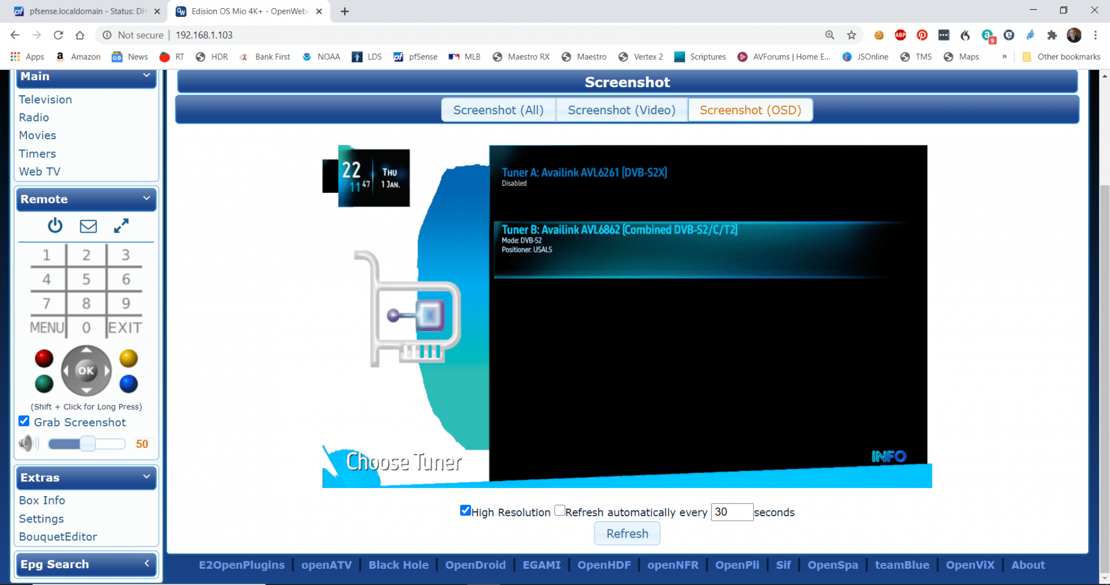
Task: Open the About footer link
Action: [x=1028, y=565]
